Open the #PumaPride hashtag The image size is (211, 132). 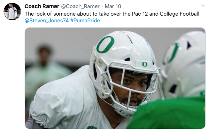pyautogui.click(x=85, y=21)
